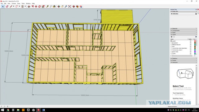Image resolution: width=199 pixels, height=112 pixels.
Task: Open the File menu
Action: (2, 3)
